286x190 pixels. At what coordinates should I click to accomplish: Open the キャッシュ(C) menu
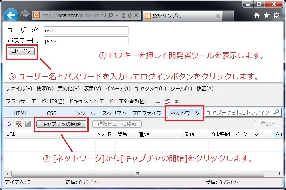point(151,89)
